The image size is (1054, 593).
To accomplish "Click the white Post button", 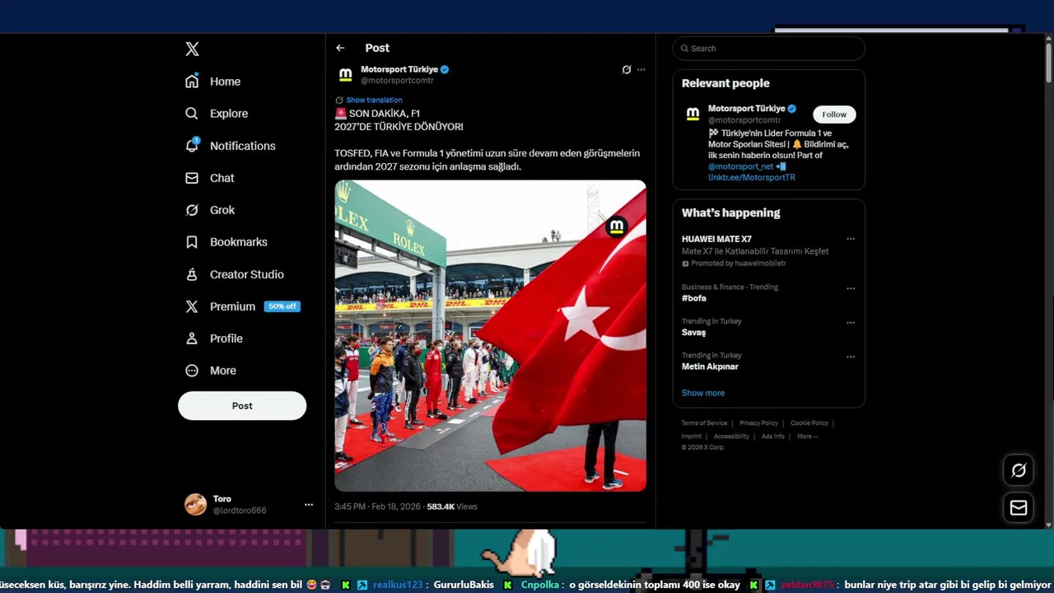I will coord(242,406).
